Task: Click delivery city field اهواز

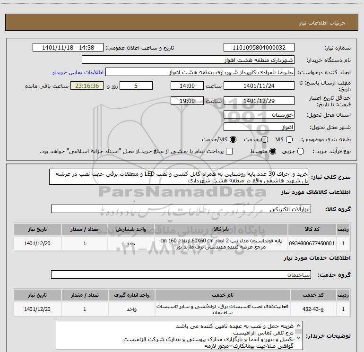Action: [x=259, y=127]
